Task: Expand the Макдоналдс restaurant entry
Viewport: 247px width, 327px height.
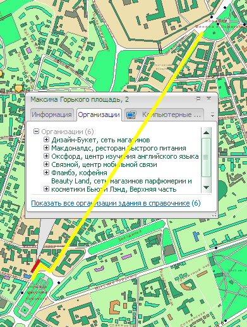Action: (x=46, y=148)
